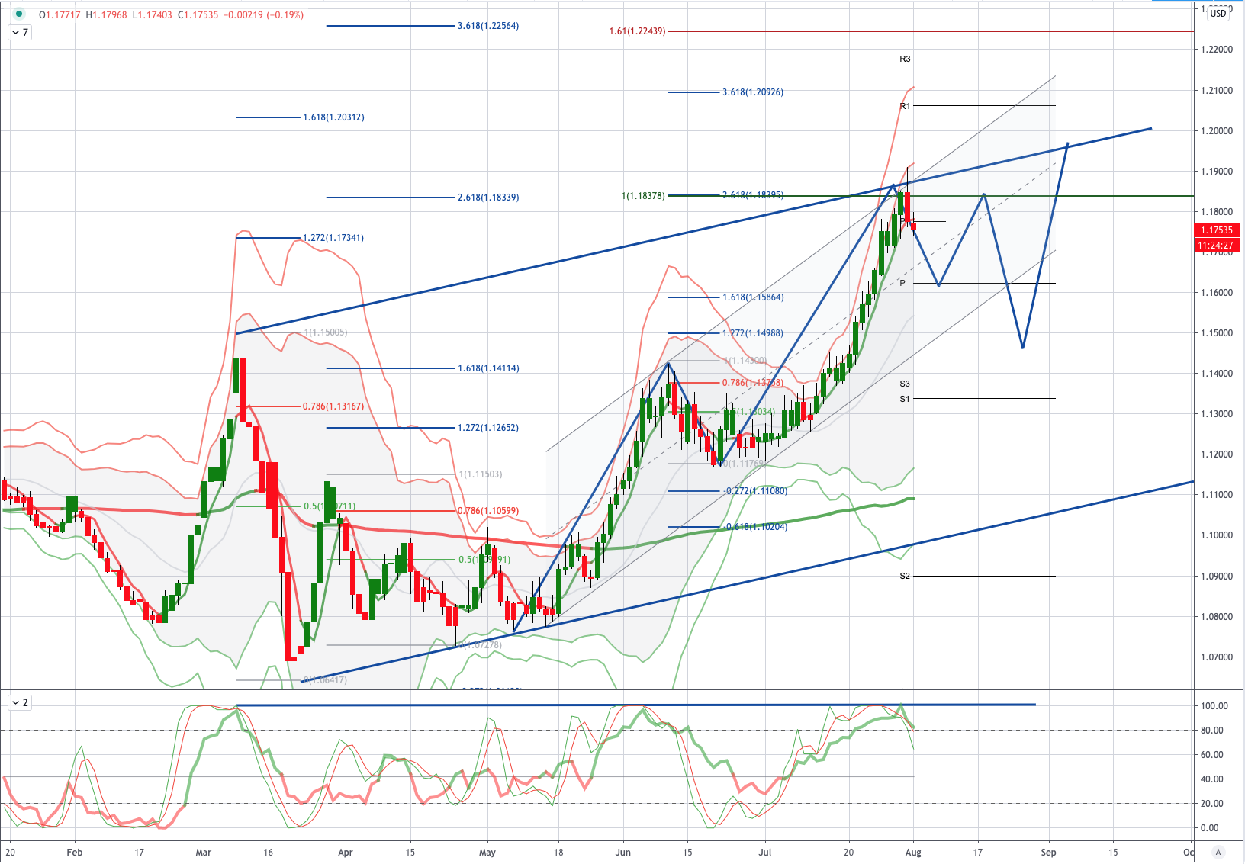This screenshot has width=1245, height=864.
Task: Expand the lower pane legend showing 2
Action: coord(20,703)
